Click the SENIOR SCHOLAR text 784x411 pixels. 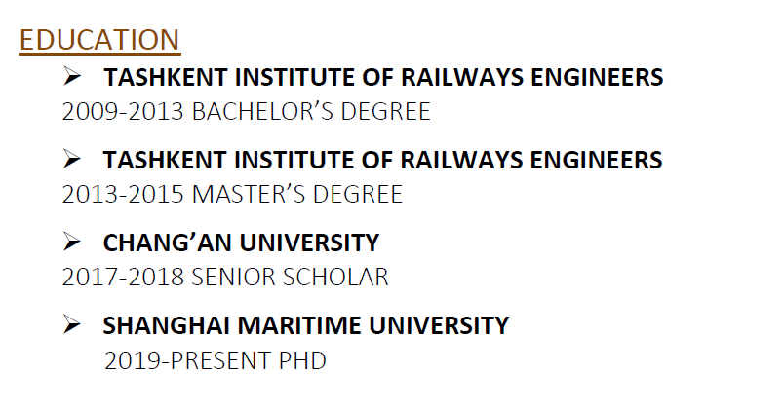[290, 278]
